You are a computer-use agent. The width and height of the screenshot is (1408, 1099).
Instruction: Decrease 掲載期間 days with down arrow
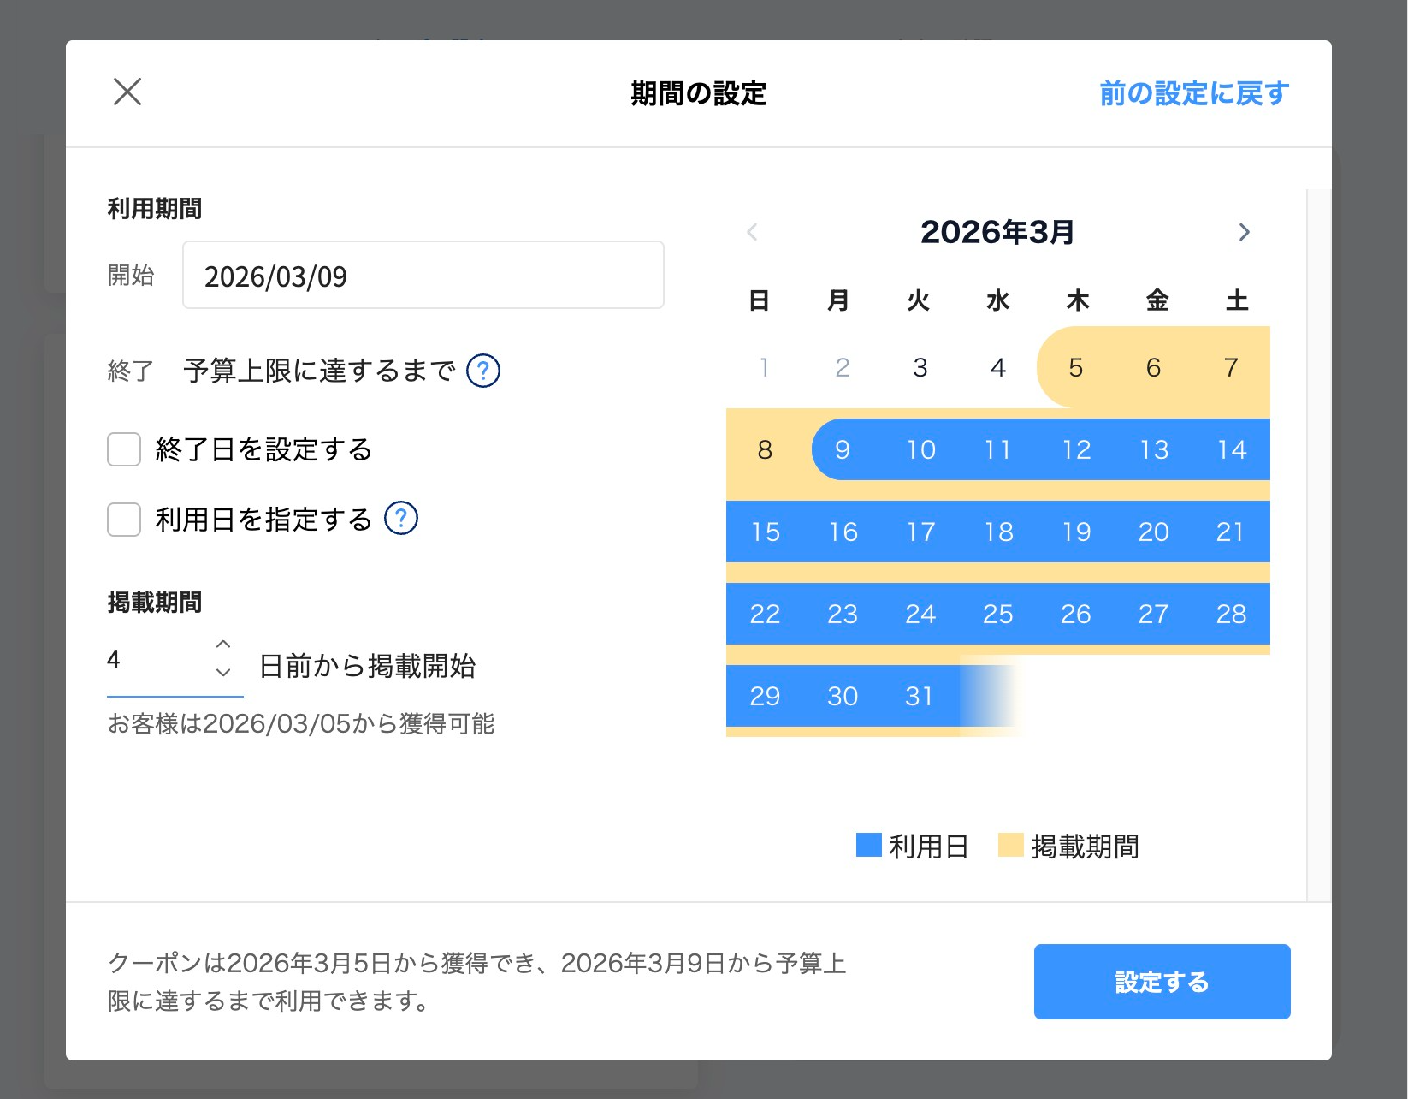(223, 673)
